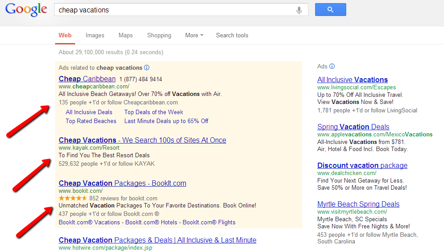Click 'Spring Vacation Deals' ad link

coord(353,127)
